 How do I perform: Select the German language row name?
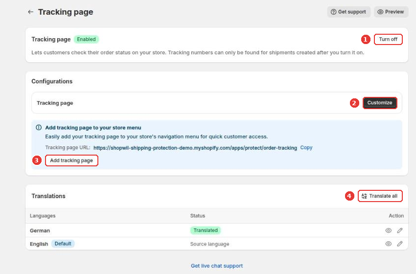40,230
